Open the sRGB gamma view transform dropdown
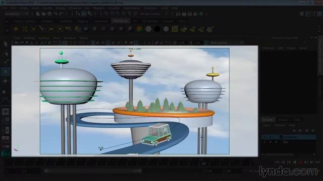This screenshot has width=323, height=181. tap(227, 43)
